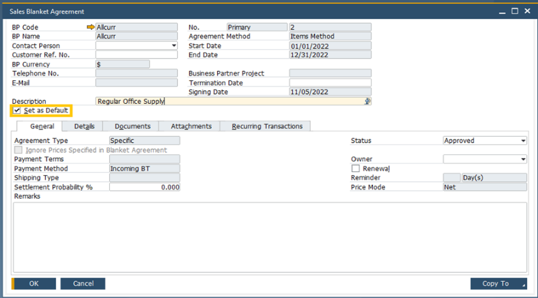Click the orange link arrow beside BP Code
The width and height of the screenshot is (538, 298).
pyautogui.click(x=91, y=28)
